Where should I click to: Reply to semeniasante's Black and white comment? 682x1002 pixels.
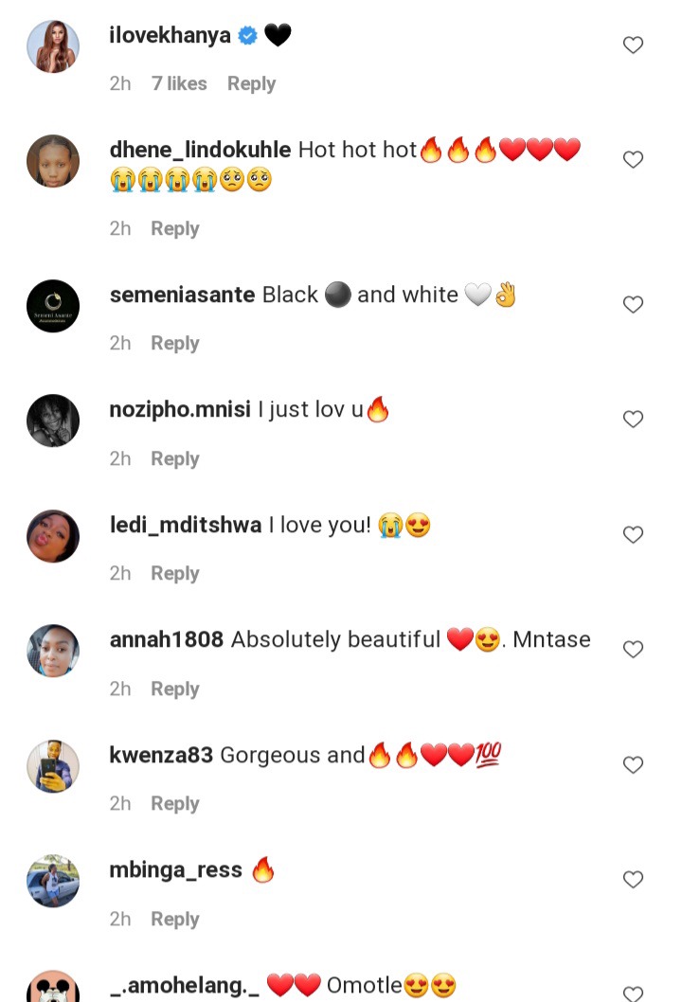[175, 343]
